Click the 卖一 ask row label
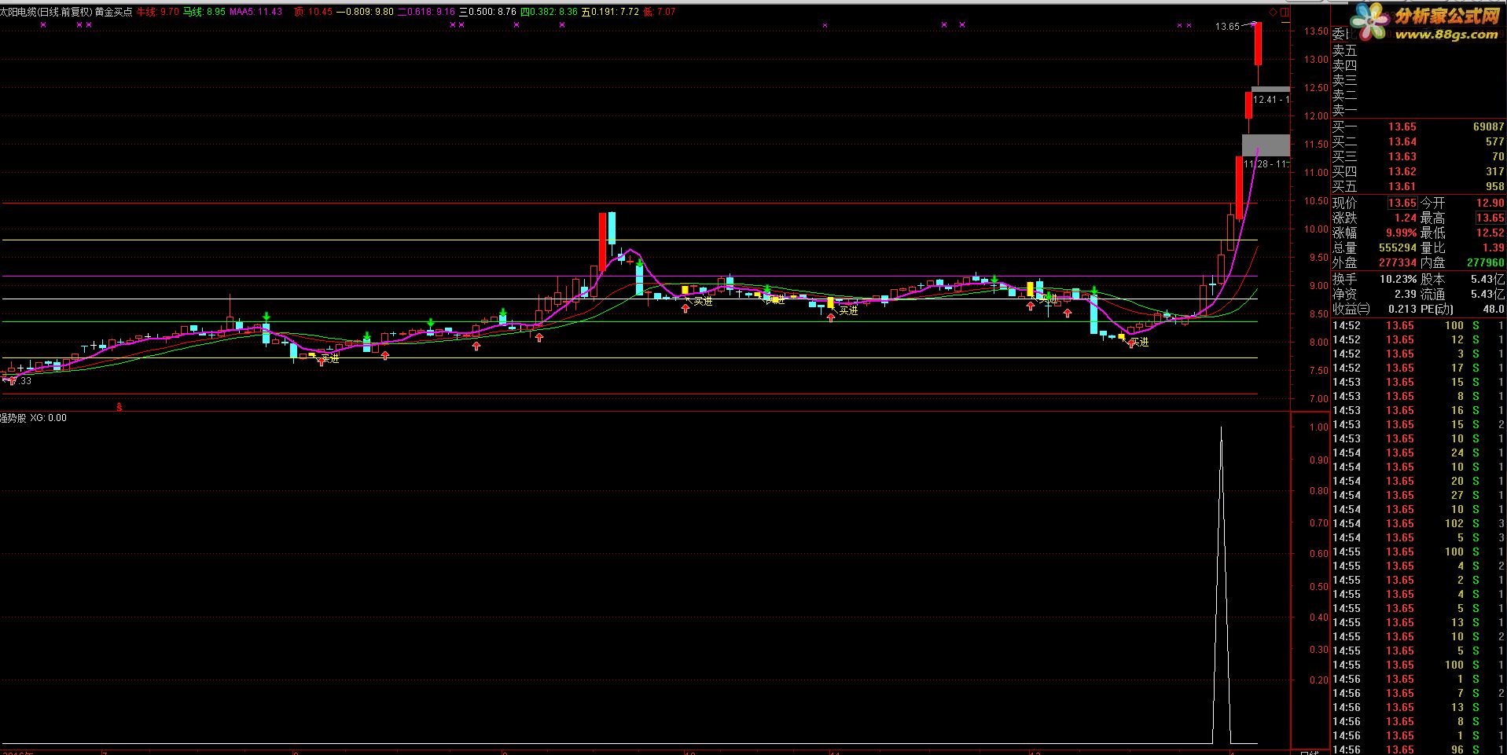 1344,110
